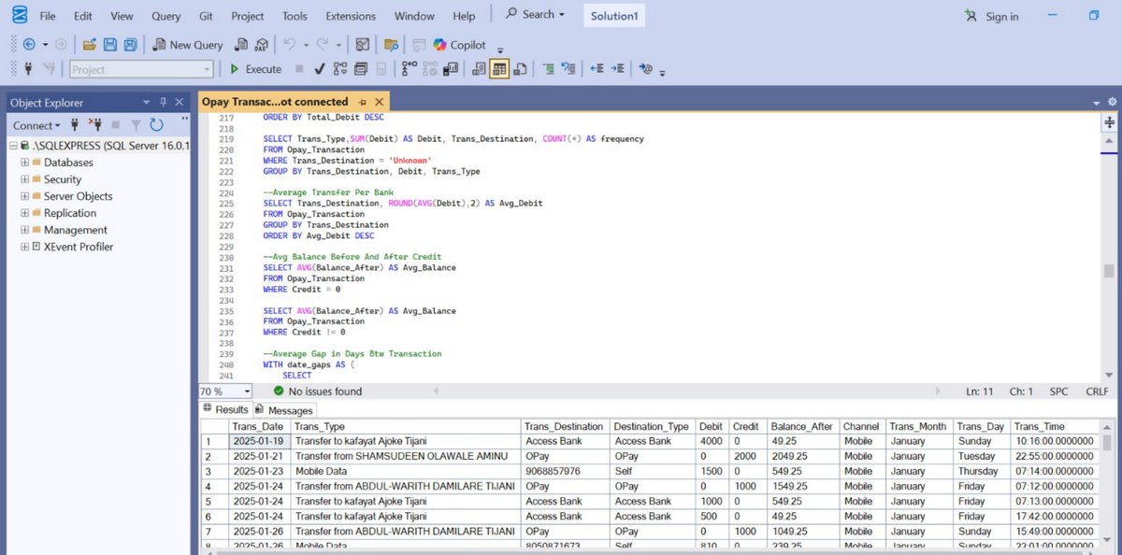Select the Results tab
This screenshot has width=1122, height=555.
pos(225,409)
